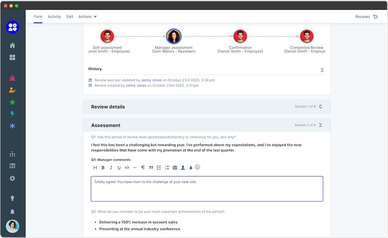
Task: Click the calendar icon beside 'Review created by'
Action: pos(90,86)
